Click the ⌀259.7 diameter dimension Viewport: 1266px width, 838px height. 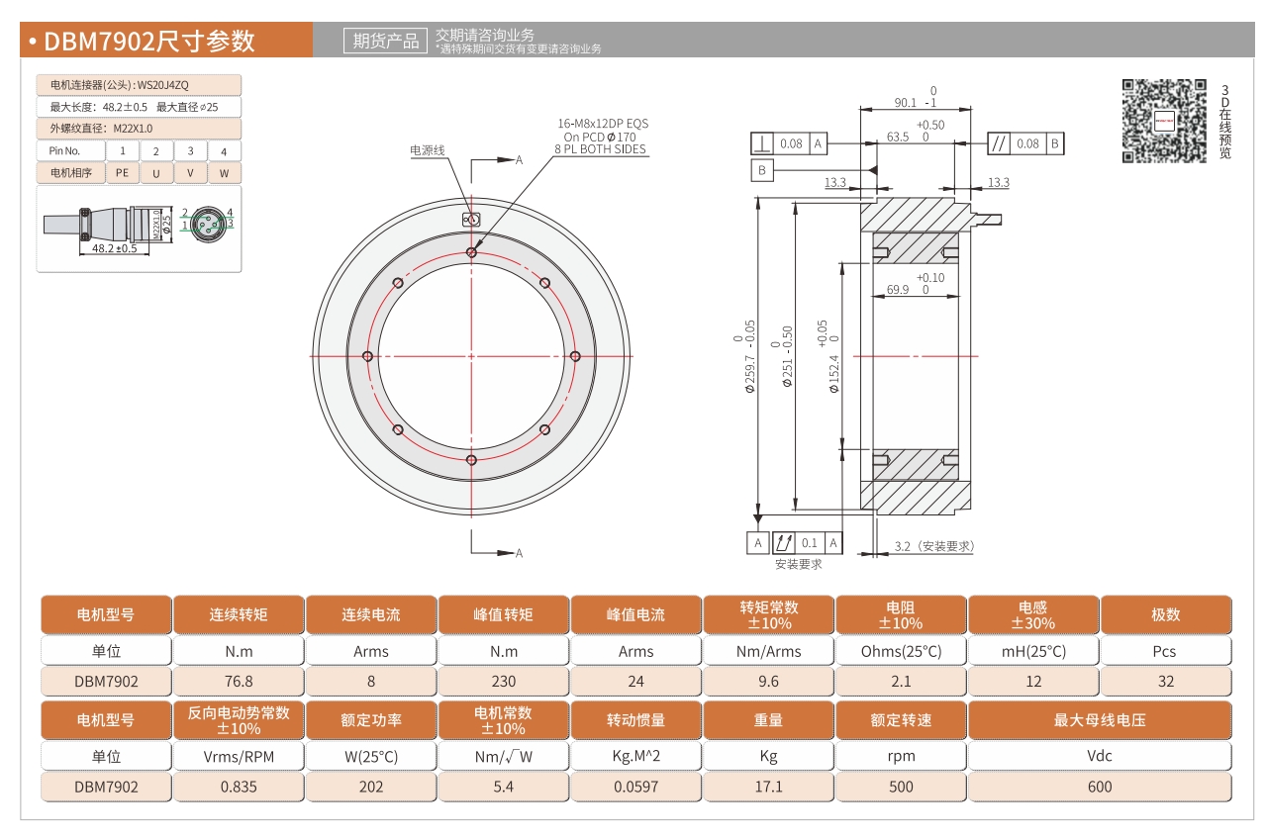[x=749, y=372]
